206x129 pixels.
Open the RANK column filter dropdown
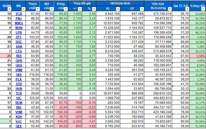click(9, 9)
